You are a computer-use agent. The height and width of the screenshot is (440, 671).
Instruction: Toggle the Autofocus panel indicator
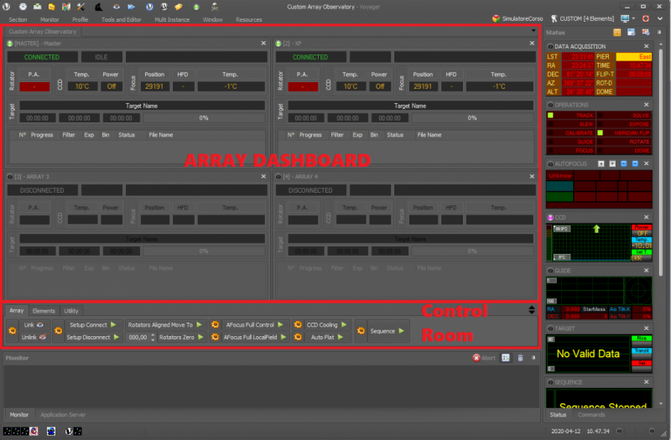coord(550,163)
